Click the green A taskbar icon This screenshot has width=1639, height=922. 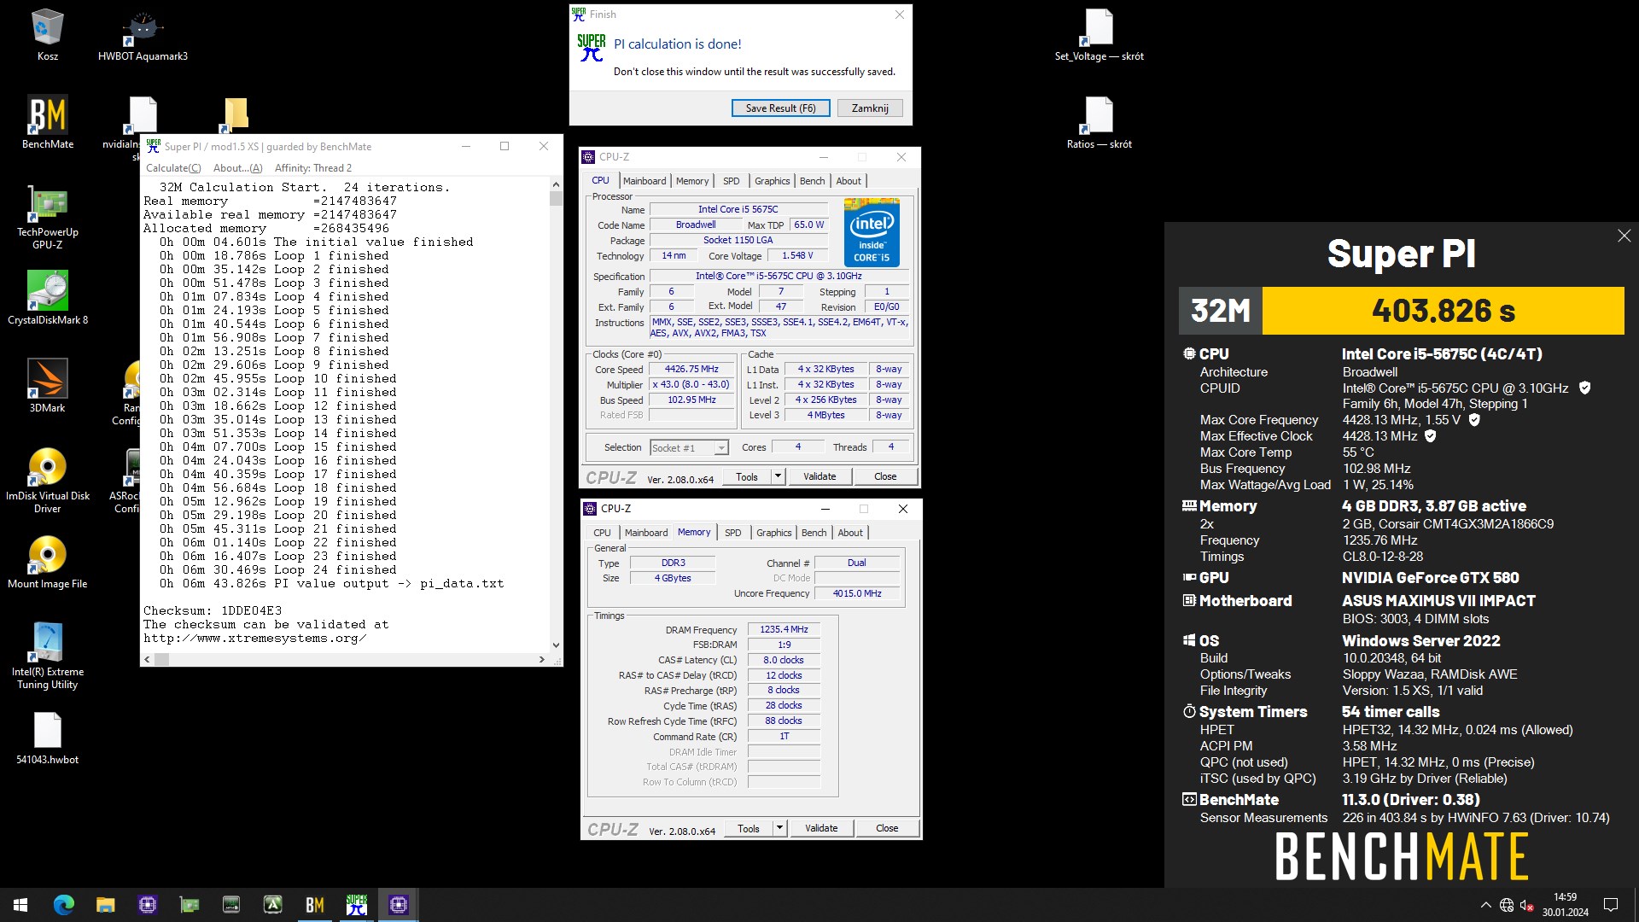(x=273, y=905)
